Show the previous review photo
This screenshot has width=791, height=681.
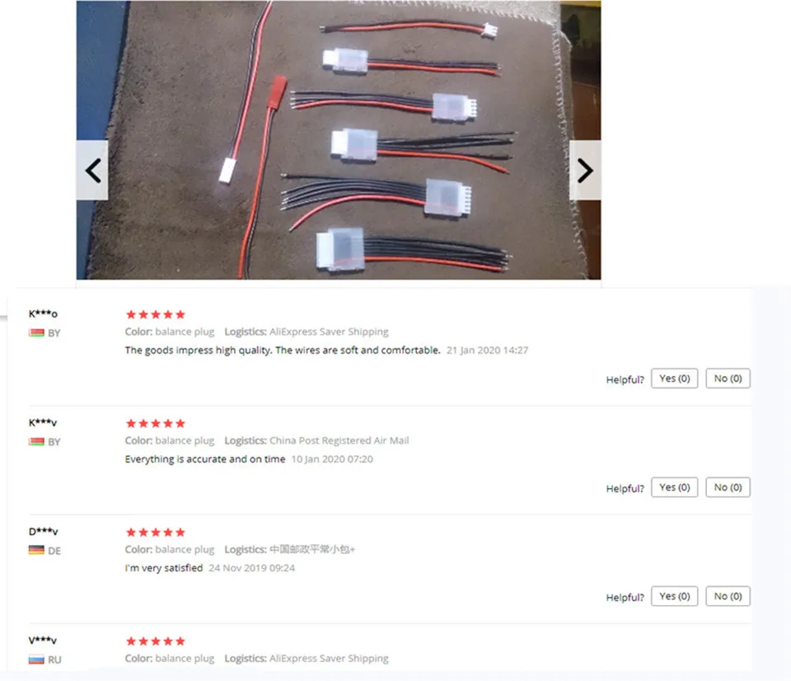point(92,170)
